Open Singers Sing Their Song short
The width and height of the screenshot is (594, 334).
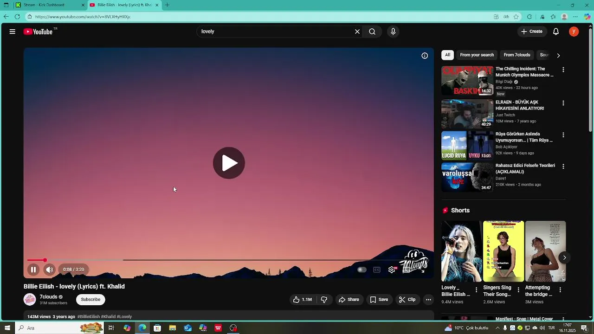504,251
